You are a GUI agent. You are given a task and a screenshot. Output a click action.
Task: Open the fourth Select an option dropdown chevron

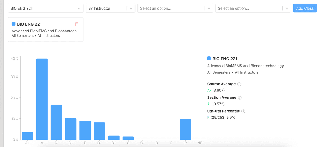click(x=287, y=8)
